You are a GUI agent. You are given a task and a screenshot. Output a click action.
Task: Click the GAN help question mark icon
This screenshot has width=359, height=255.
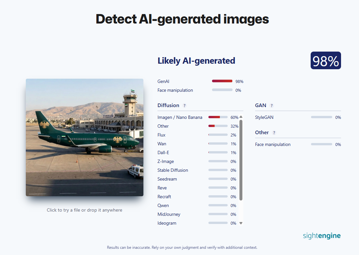pos(272,105)
